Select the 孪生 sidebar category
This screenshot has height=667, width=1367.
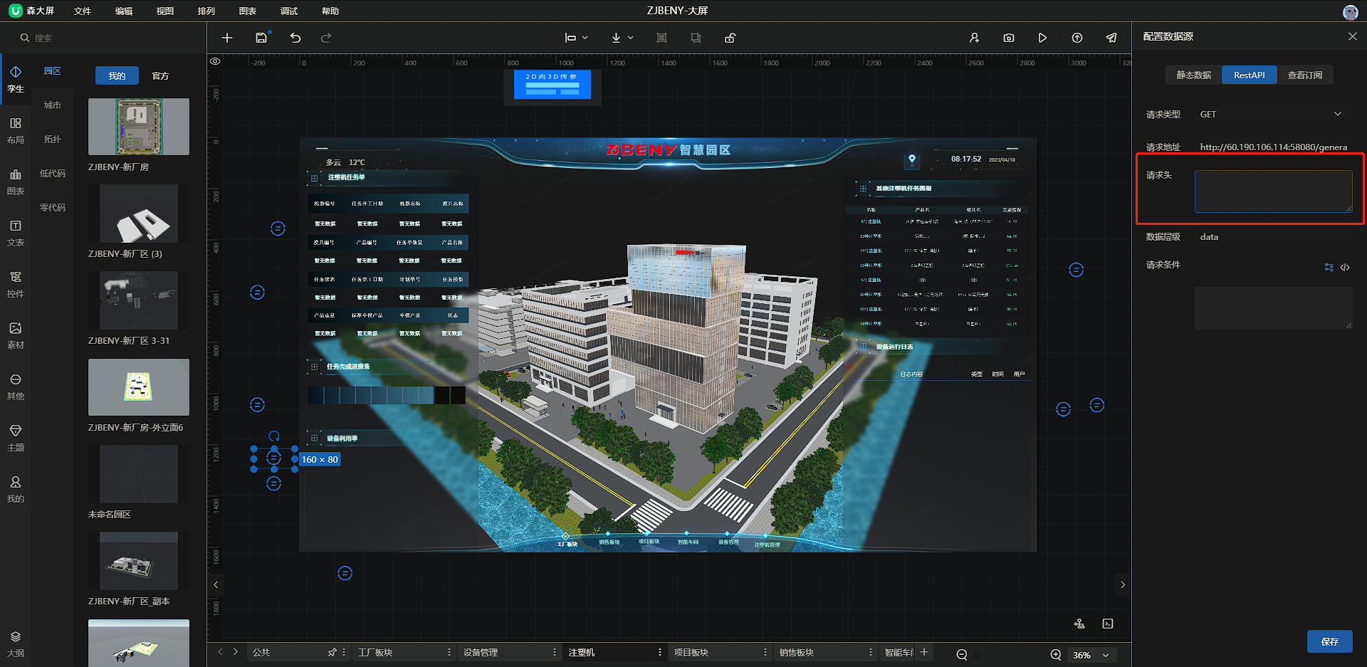(16, 79)
